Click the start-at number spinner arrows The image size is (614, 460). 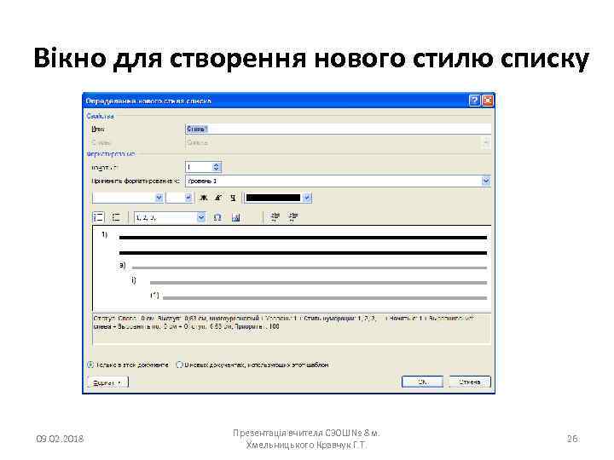(217, 167)
